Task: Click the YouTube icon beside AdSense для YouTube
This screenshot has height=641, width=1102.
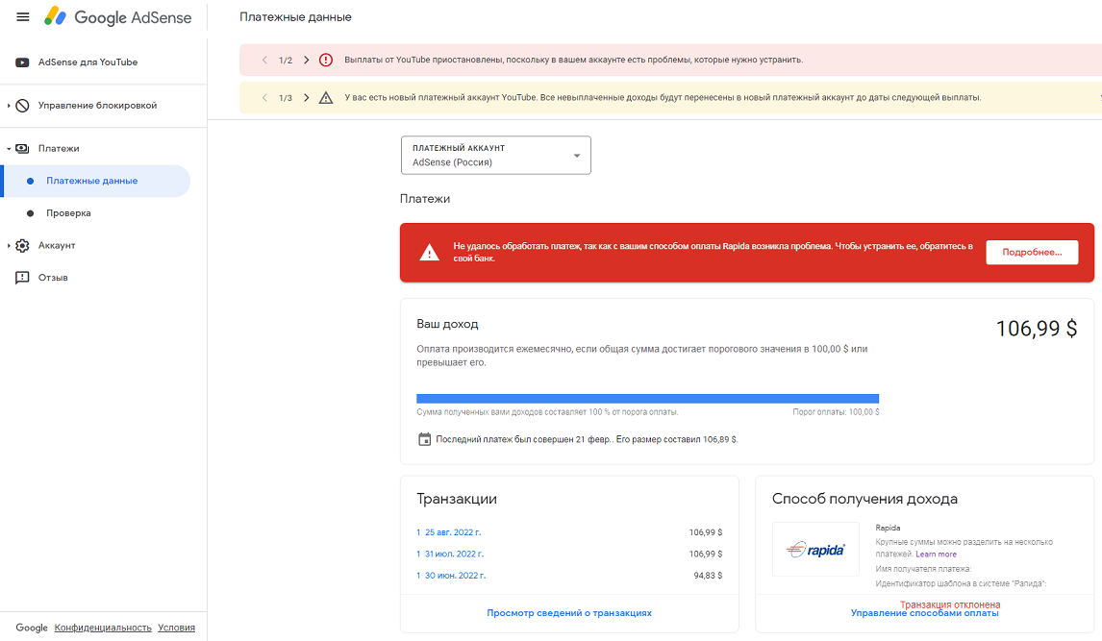Action: click(x=22, y=62)
